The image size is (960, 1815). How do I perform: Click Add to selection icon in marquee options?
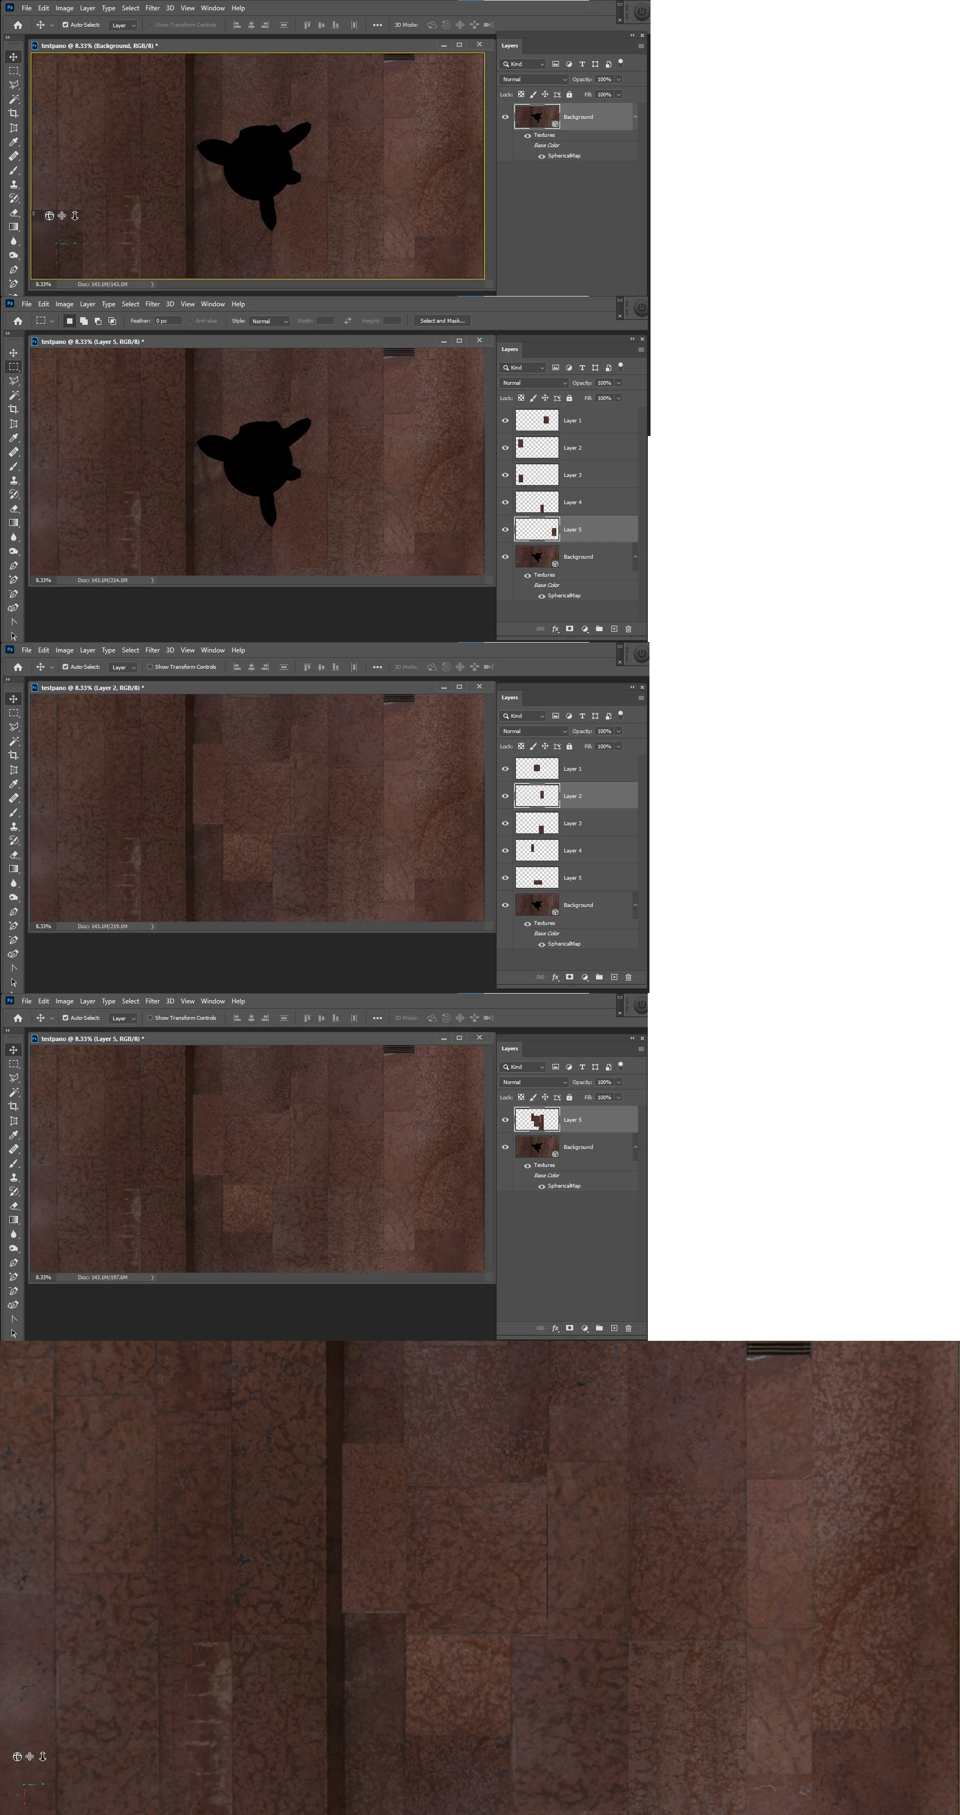pos(83,320)
